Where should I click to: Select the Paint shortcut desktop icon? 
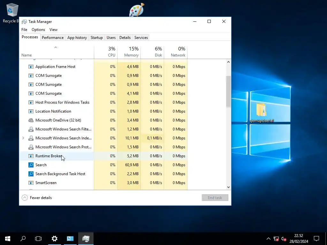point(137,10)
